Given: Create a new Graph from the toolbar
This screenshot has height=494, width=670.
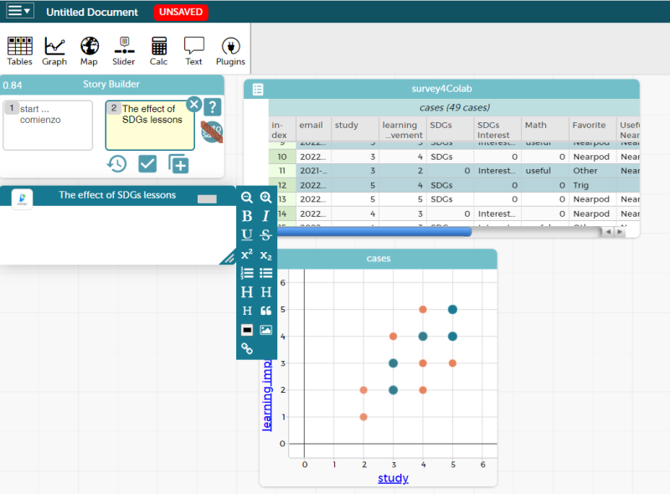Looking at the screenshot, I should 54,51.
